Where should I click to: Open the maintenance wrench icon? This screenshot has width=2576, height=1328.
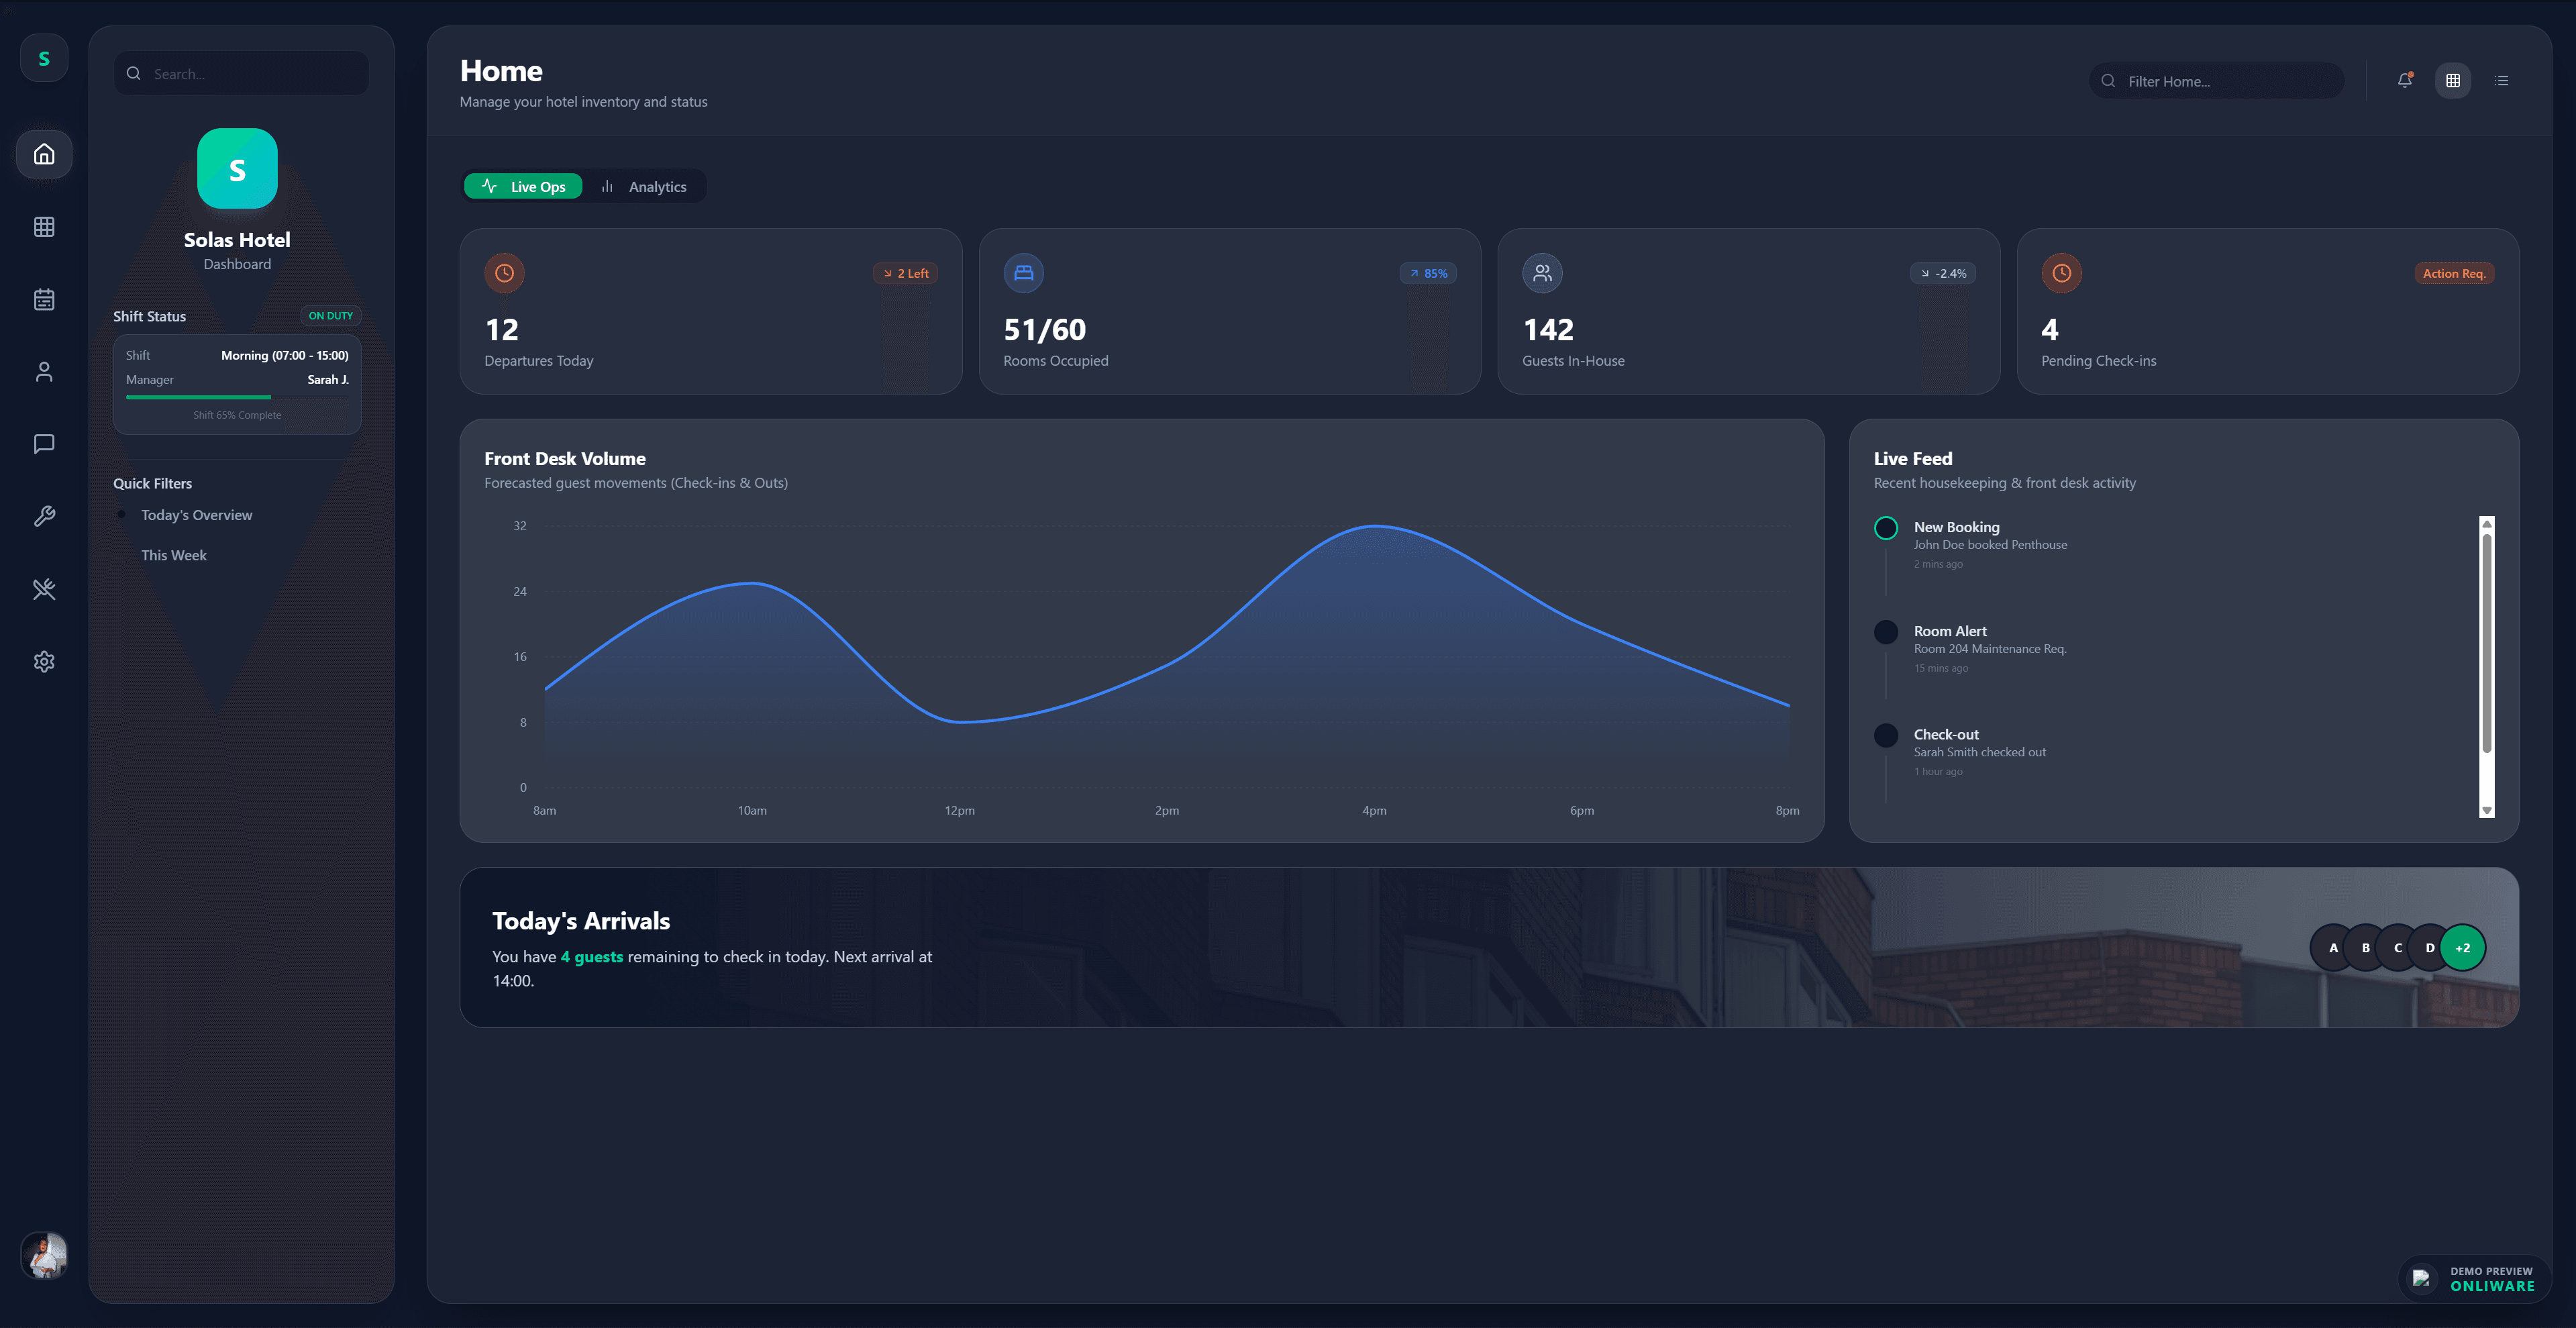(44, 516)
